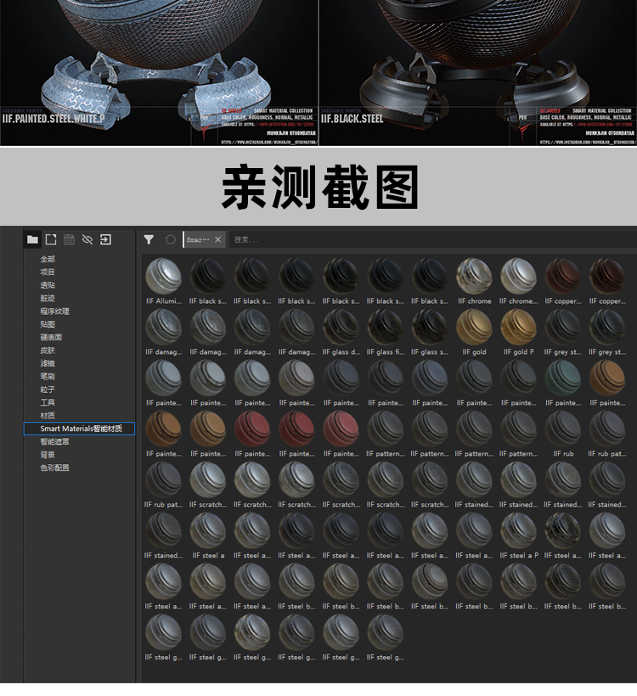Select the 粒子 category
Image resolution: width=637 pixels, height=696 pixels.
(48, 390)
